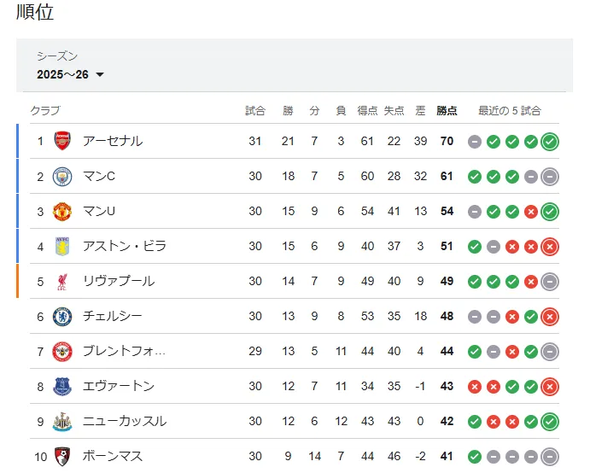This screenshot has height=473, width=590.
Task: Click the Newcastle crest icon
Action: (62, 421)
